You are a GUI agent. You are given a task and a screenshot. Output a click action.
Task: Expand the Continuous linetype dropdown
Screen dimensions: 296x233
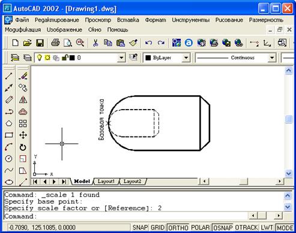point(272,58)
